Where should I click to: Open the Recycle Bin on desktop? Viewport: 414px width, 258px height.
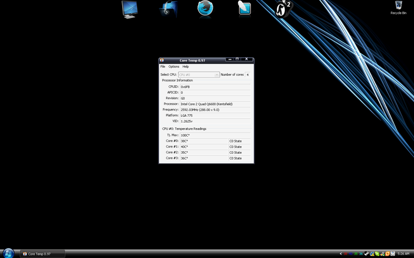click(x=398, y=7)
